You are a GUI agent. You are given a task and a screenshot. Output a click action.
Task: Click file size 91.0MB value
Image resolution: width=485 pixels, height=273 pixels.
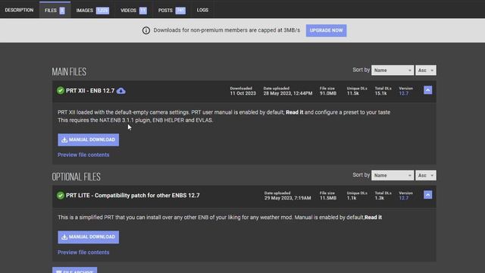[x=328, y=93]
